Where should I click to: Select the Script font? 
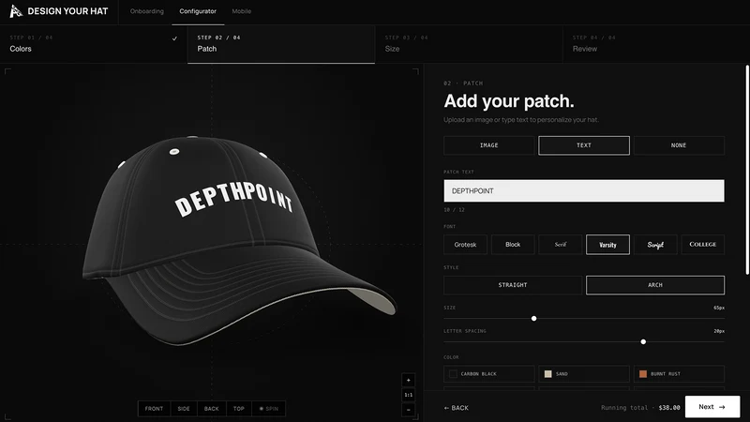pos(655,245)
